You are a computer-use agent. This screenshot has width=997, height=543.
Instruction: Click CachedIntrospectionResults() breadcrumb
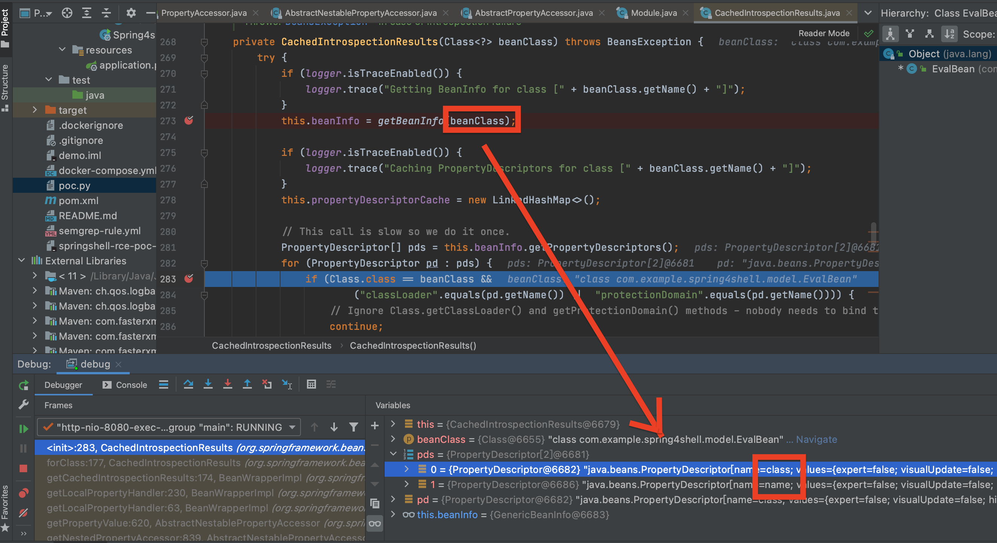(413, 346)
